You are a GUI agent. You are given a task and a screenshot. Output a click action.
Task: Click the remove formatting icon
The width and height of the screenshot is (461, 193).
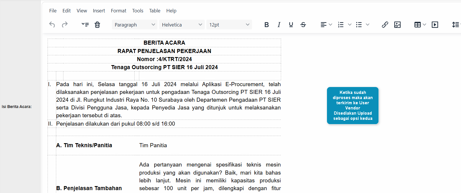[x=85, y=25]
